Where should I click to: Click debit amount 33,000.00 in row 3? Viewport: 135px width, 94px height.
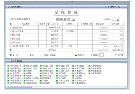pos(104,35)
